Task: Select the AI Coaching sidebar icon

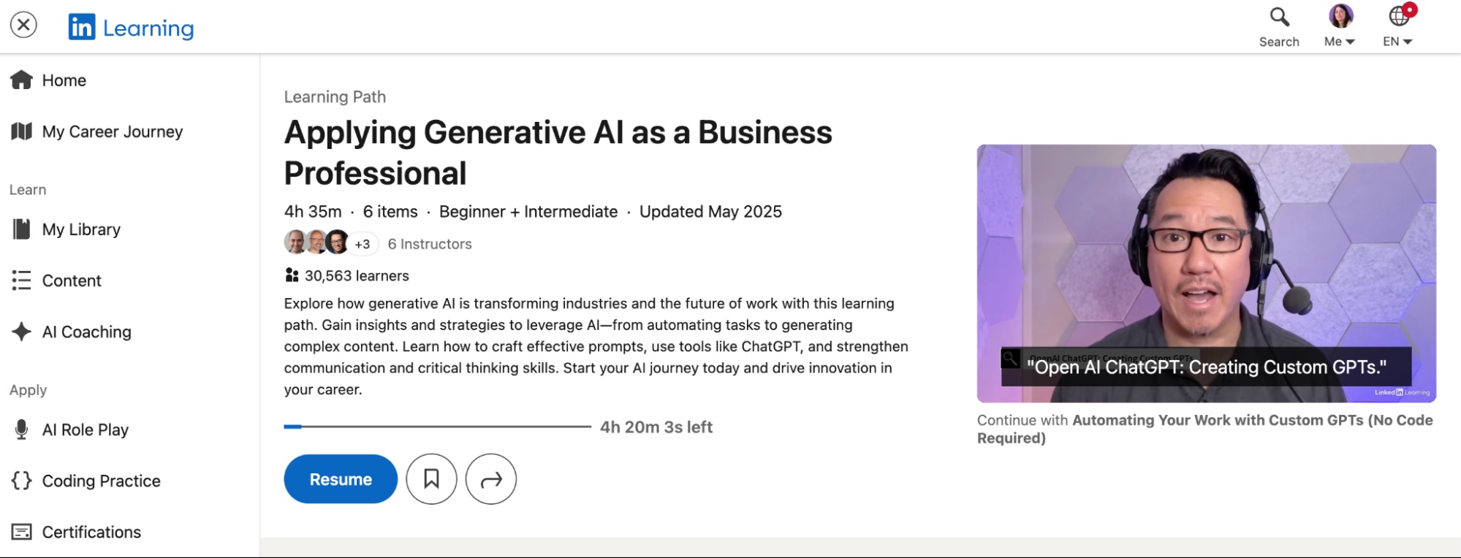Action: pos(20,332)
